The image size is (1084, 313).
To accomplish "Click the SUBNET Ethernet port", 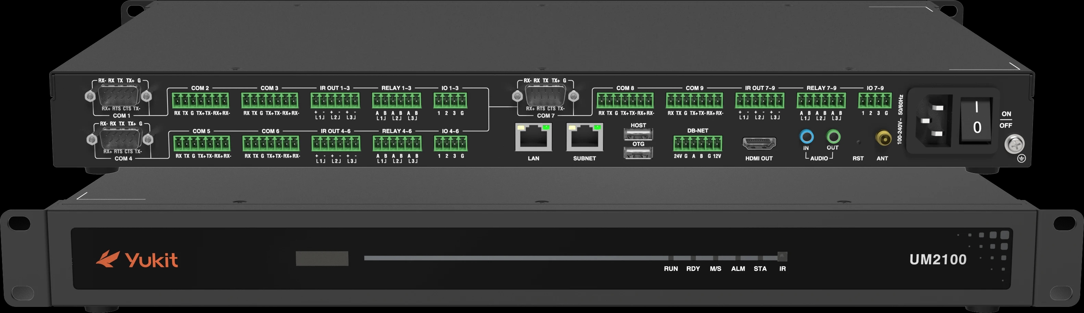I will click(584, 137).
